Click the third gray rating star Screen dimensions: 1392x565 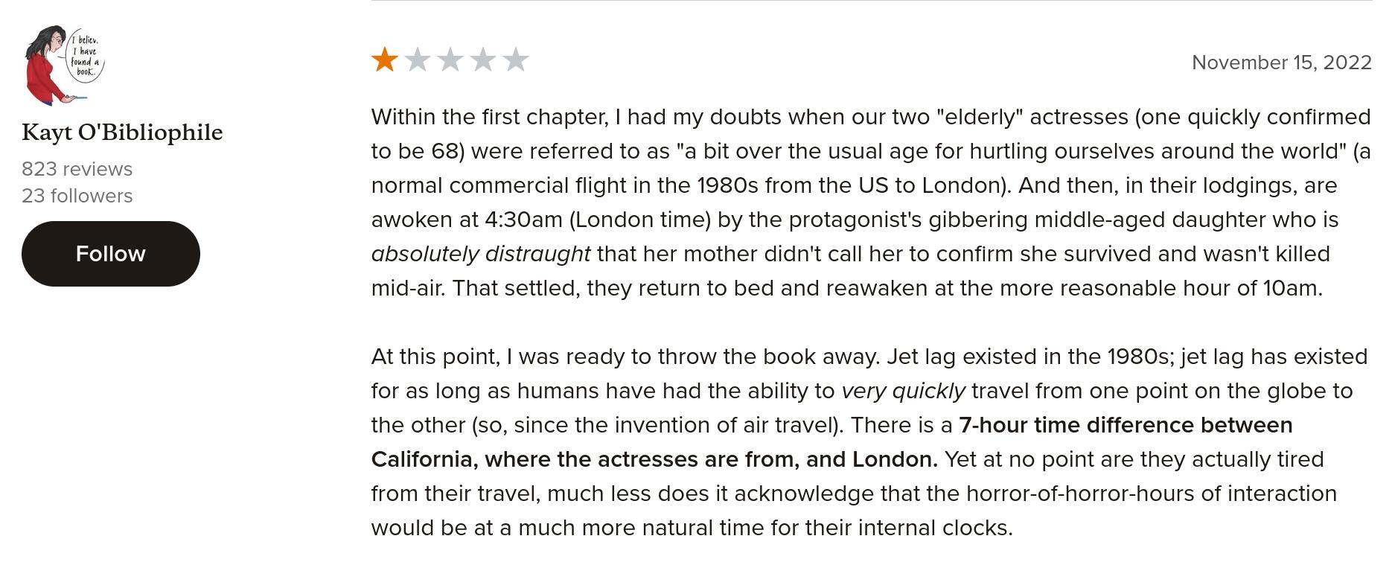(x=450, y=60)
